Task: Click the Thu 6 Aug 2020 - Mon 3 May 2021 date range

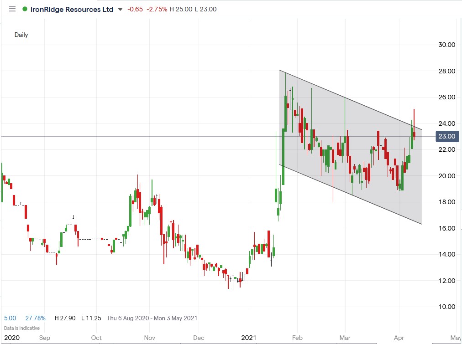Action: click(152, 318)
